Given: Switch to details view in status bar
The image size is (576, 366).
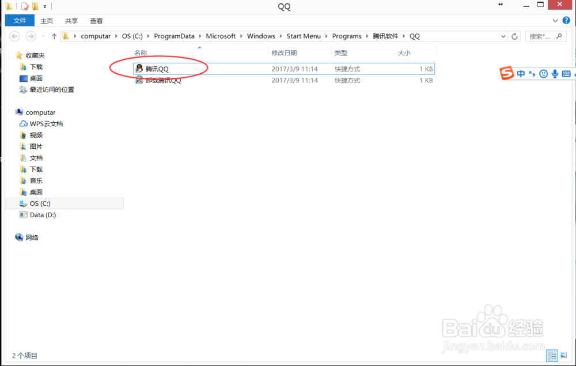Looking at the screenshot, I should 552,356.
